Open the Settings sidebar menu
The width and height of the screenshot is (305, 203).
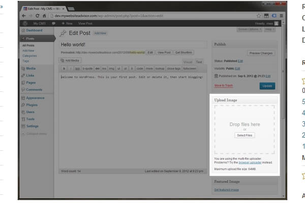tap(30, 126)
